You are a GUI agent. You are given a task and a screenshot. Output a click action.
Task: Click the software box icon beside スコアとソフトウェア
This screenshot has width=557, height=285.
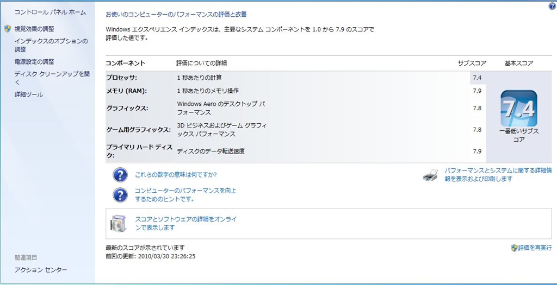[118, 223]
